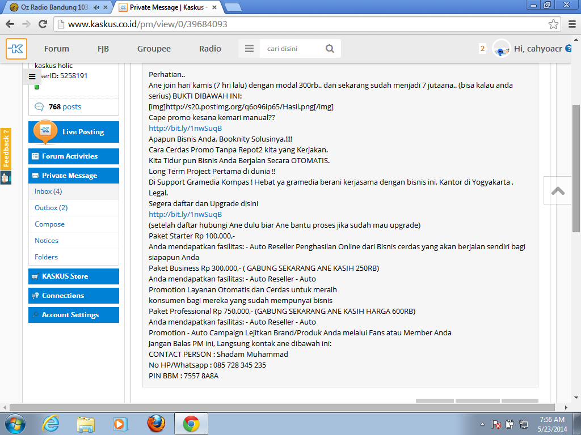Open Inbox (4)
581x435 pixels.
click(x=48, y=191)
